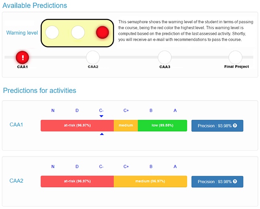260x209 pixels.
Task: Click the help icon on CAA2 Precision
Action: tap(235, 181)
